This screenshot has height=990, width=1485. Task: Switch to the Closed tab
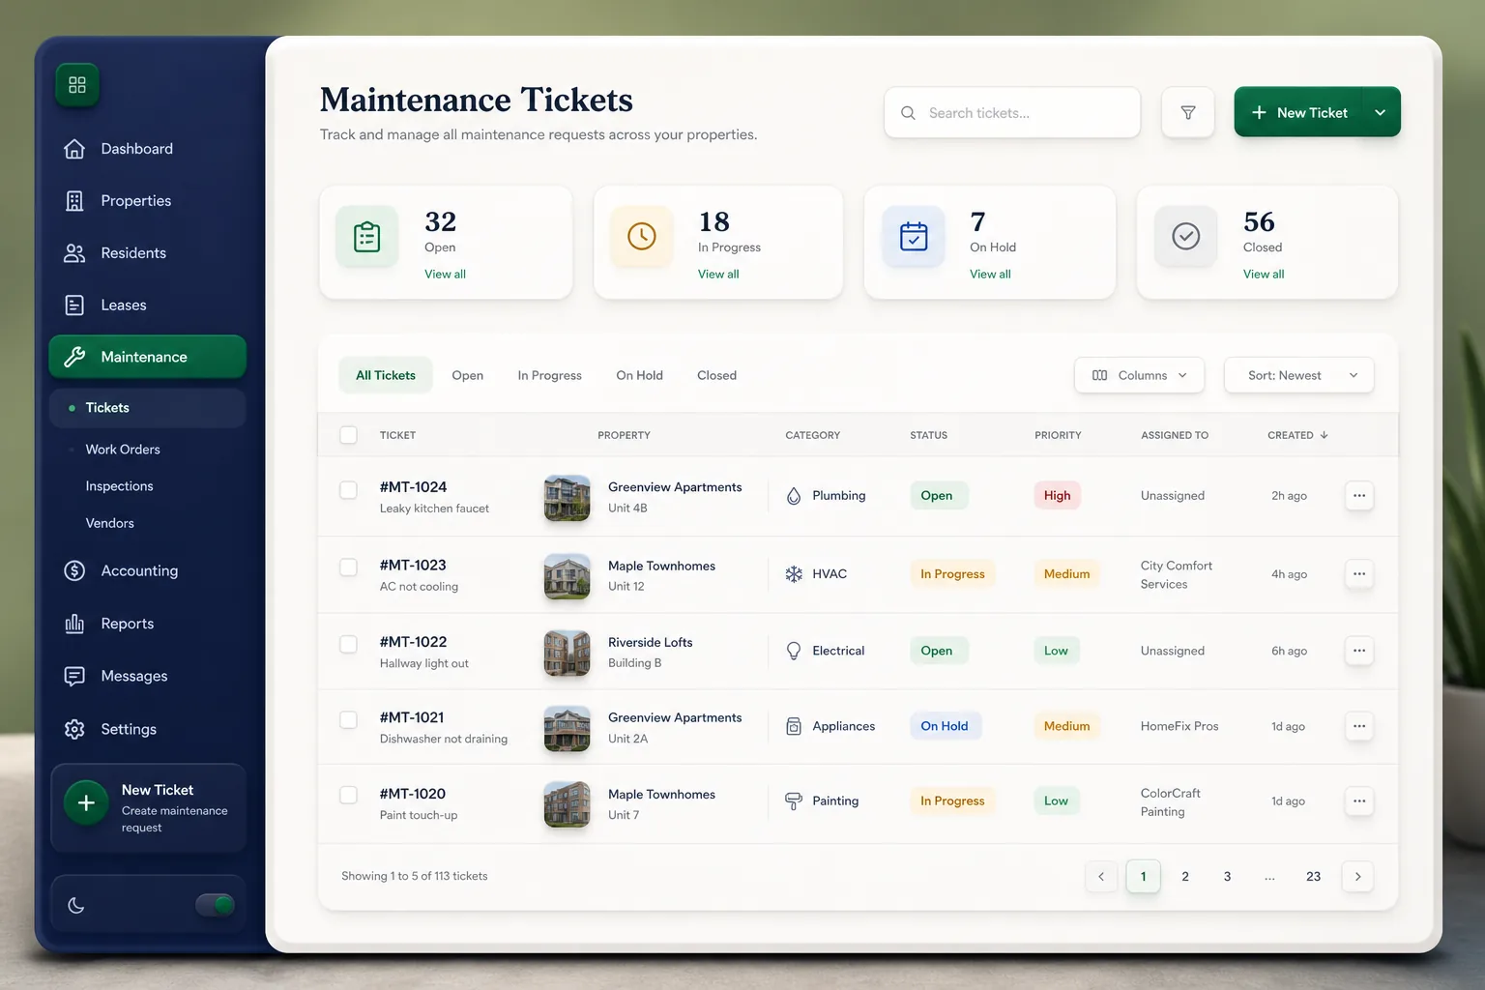tap(716, 375)
